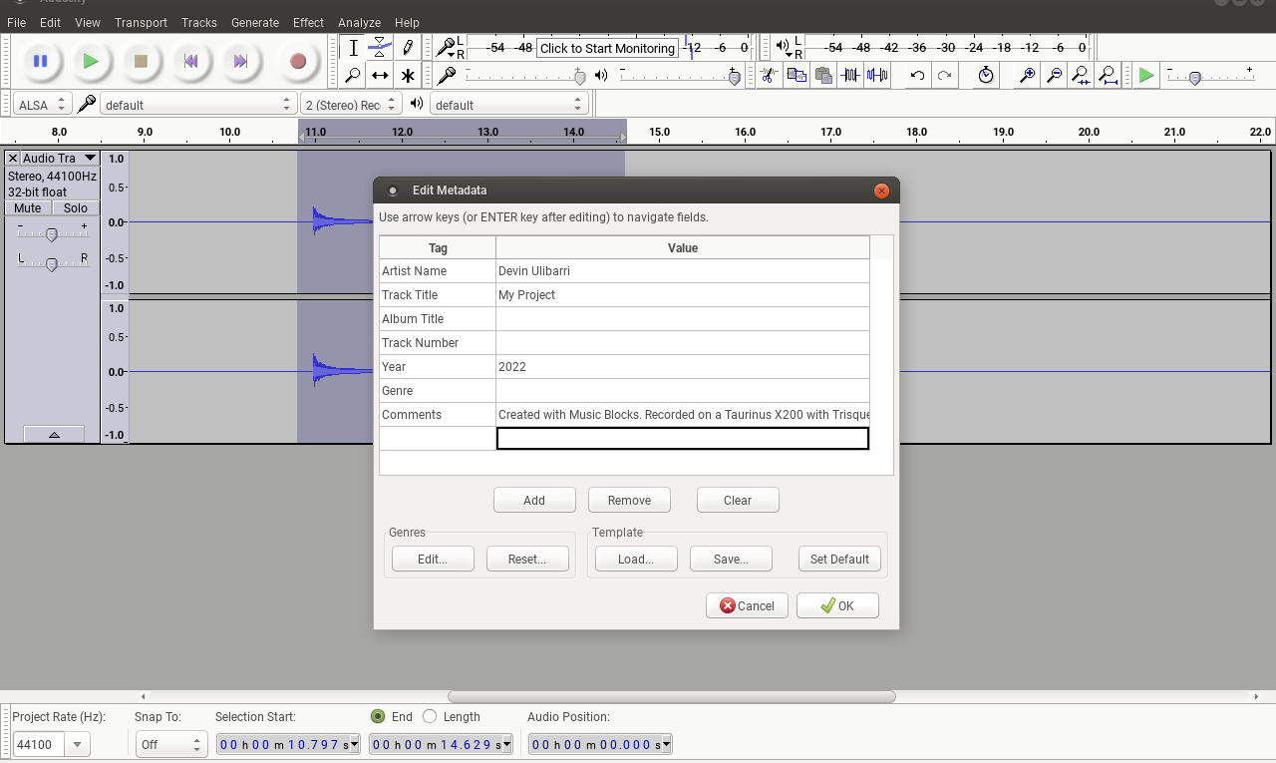Select the End radio button
1276x763 pixels.
[x=378, y=716]
